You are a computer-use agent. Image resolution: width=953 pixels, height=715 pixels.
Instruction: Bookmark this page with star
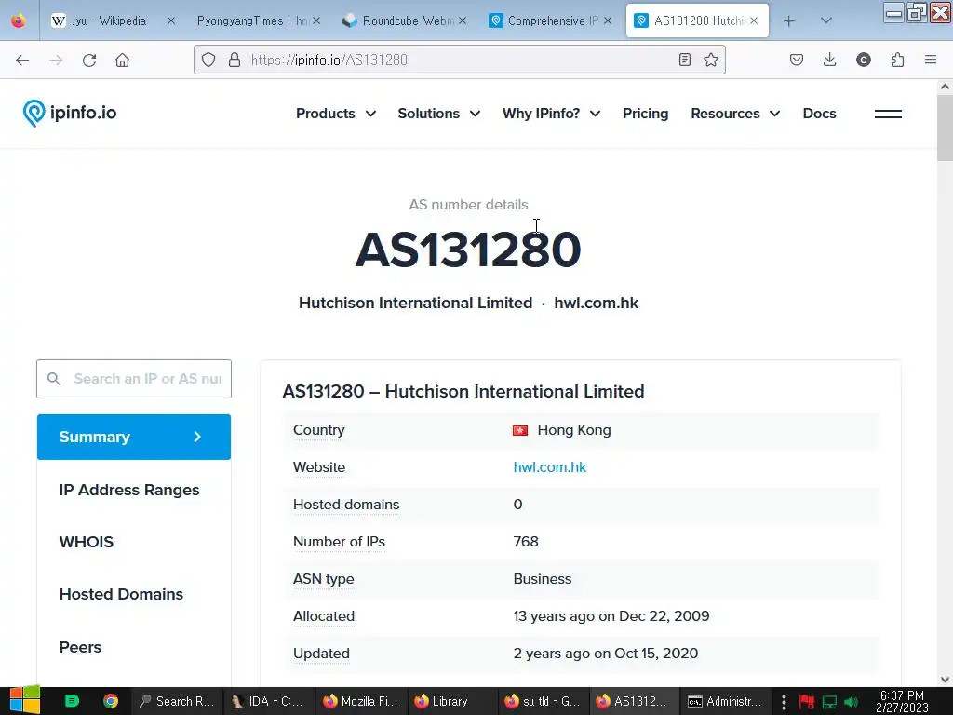coord(711,60)
